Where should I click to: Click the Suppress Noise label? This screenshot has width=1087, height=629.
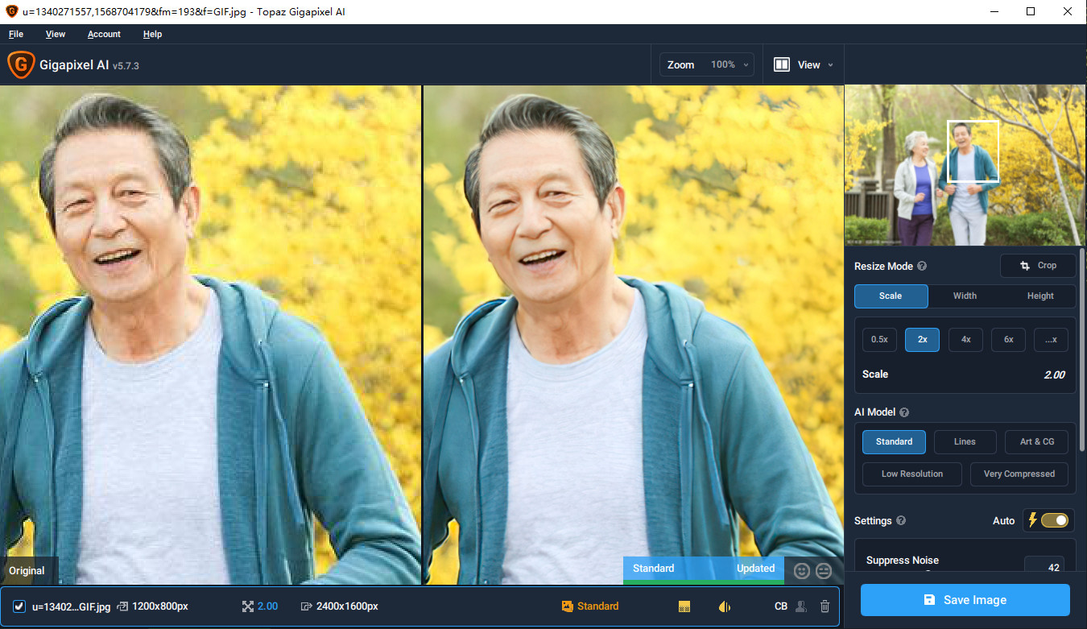pyautogui.click(x=902, y=561)
